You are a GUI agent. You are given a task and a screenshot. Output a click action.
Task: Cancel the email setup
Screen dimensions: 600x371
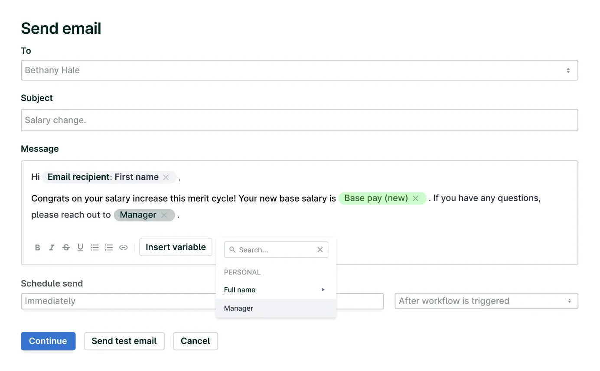point(195,341)
